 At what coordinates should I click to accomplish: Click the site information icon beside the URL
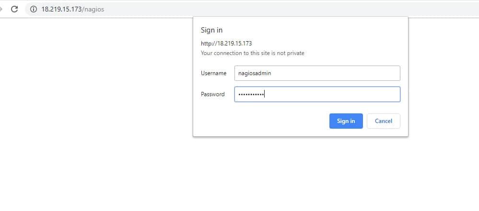coord(34,9)
